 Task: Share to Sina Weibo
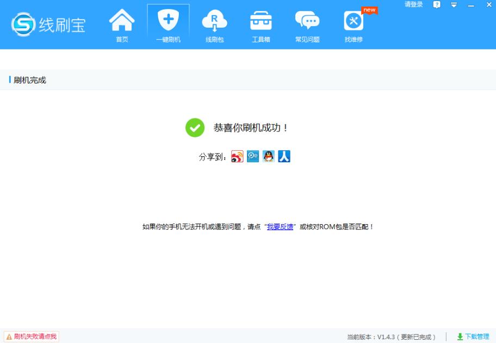coord(237,157)
